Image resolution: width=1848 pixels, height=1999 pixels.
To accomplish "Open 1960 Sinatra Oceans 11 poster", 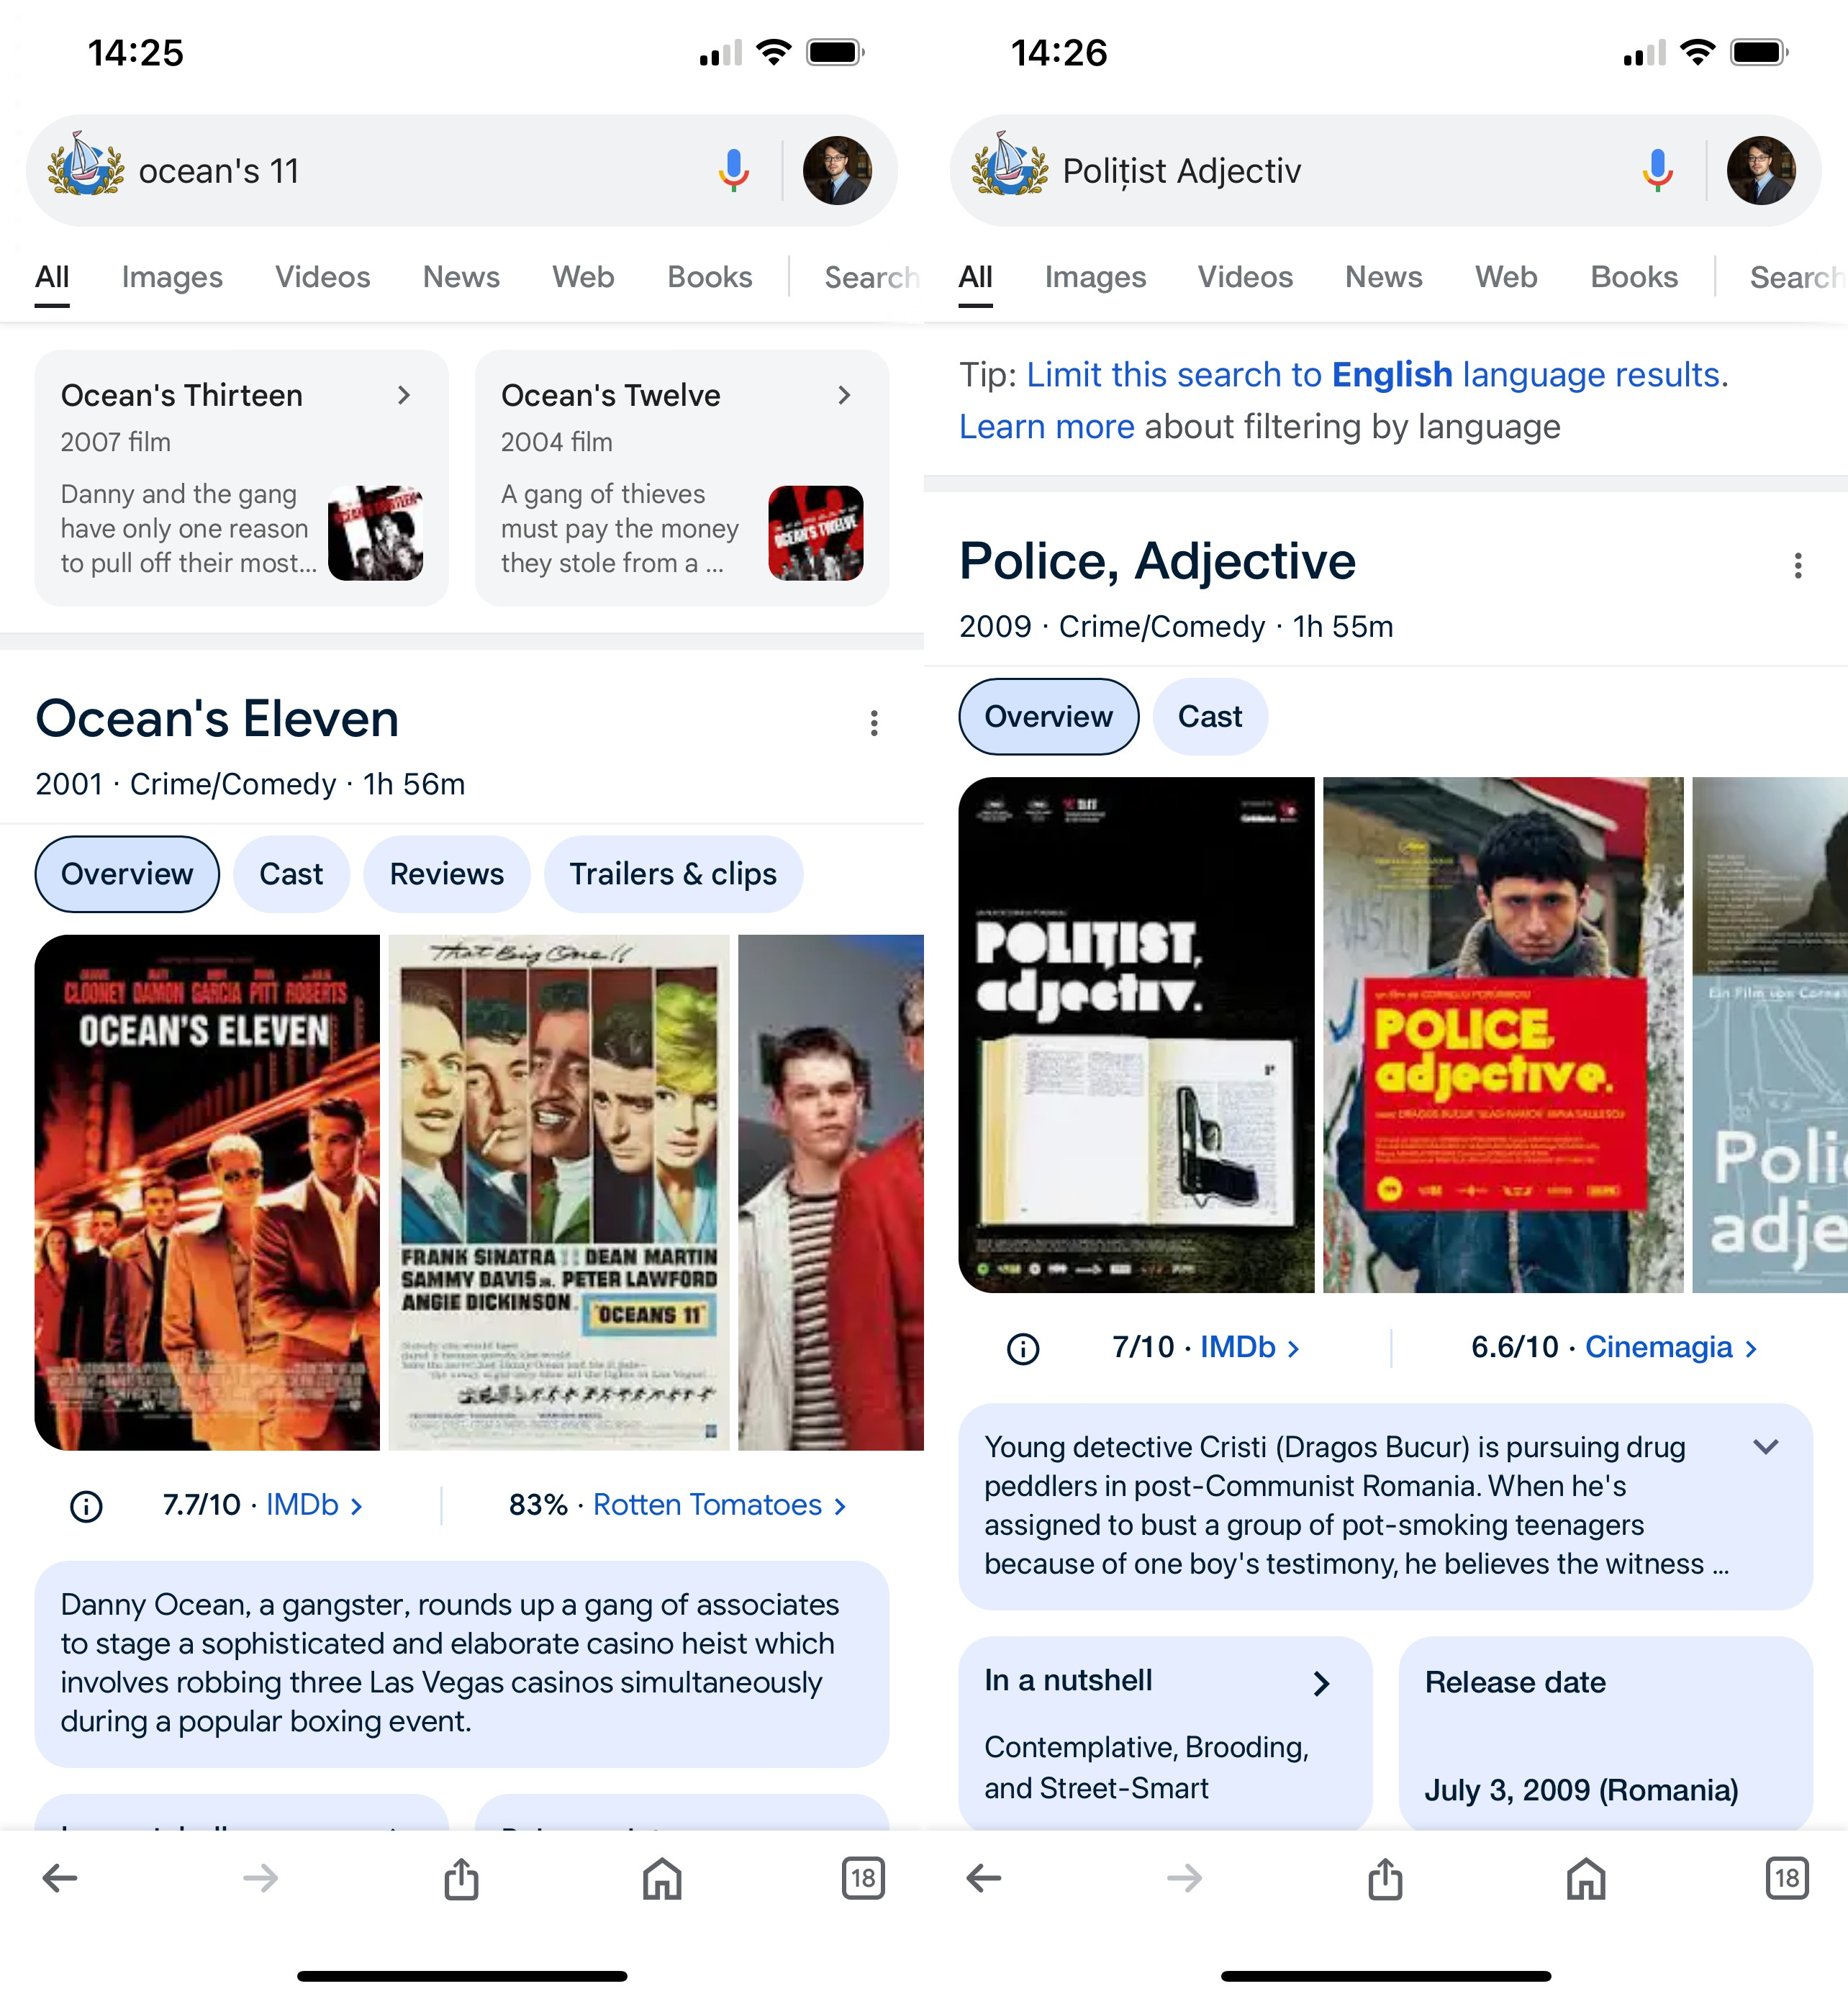I will coord(559,1192).
